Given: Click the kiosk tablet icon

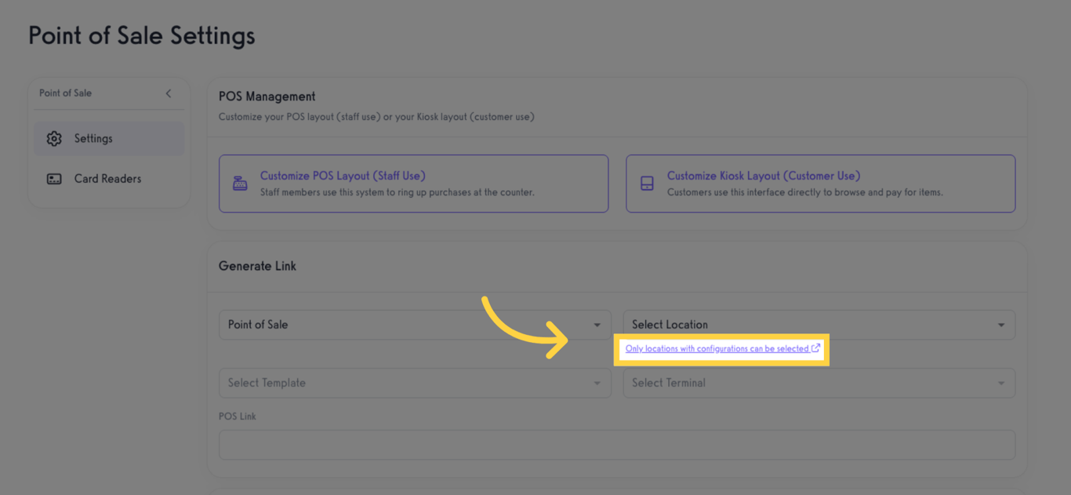Looking at the screenshot, I should click(647, 184).
